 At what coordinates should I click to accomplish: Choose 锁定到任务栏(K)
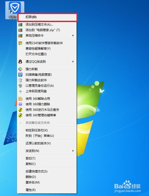point(47,130)
